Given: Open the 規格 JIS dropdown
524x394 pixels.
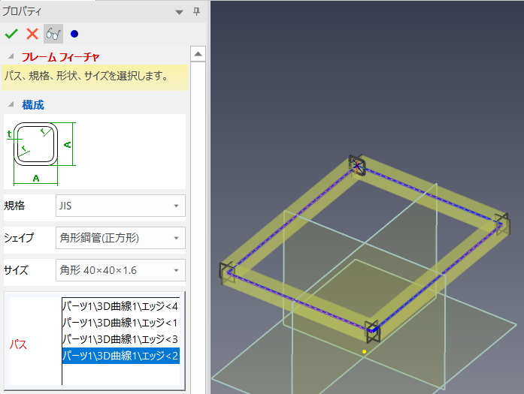Looking at the screenshot, I should [120, 205].
